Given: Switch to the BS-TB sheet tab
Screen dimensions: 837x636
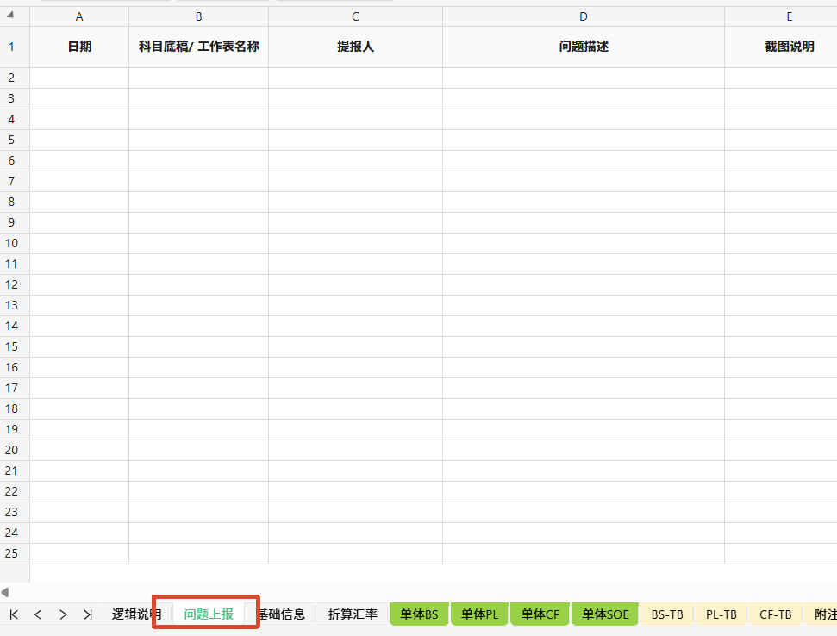Looking at the screenshot, I should point(666,614).
